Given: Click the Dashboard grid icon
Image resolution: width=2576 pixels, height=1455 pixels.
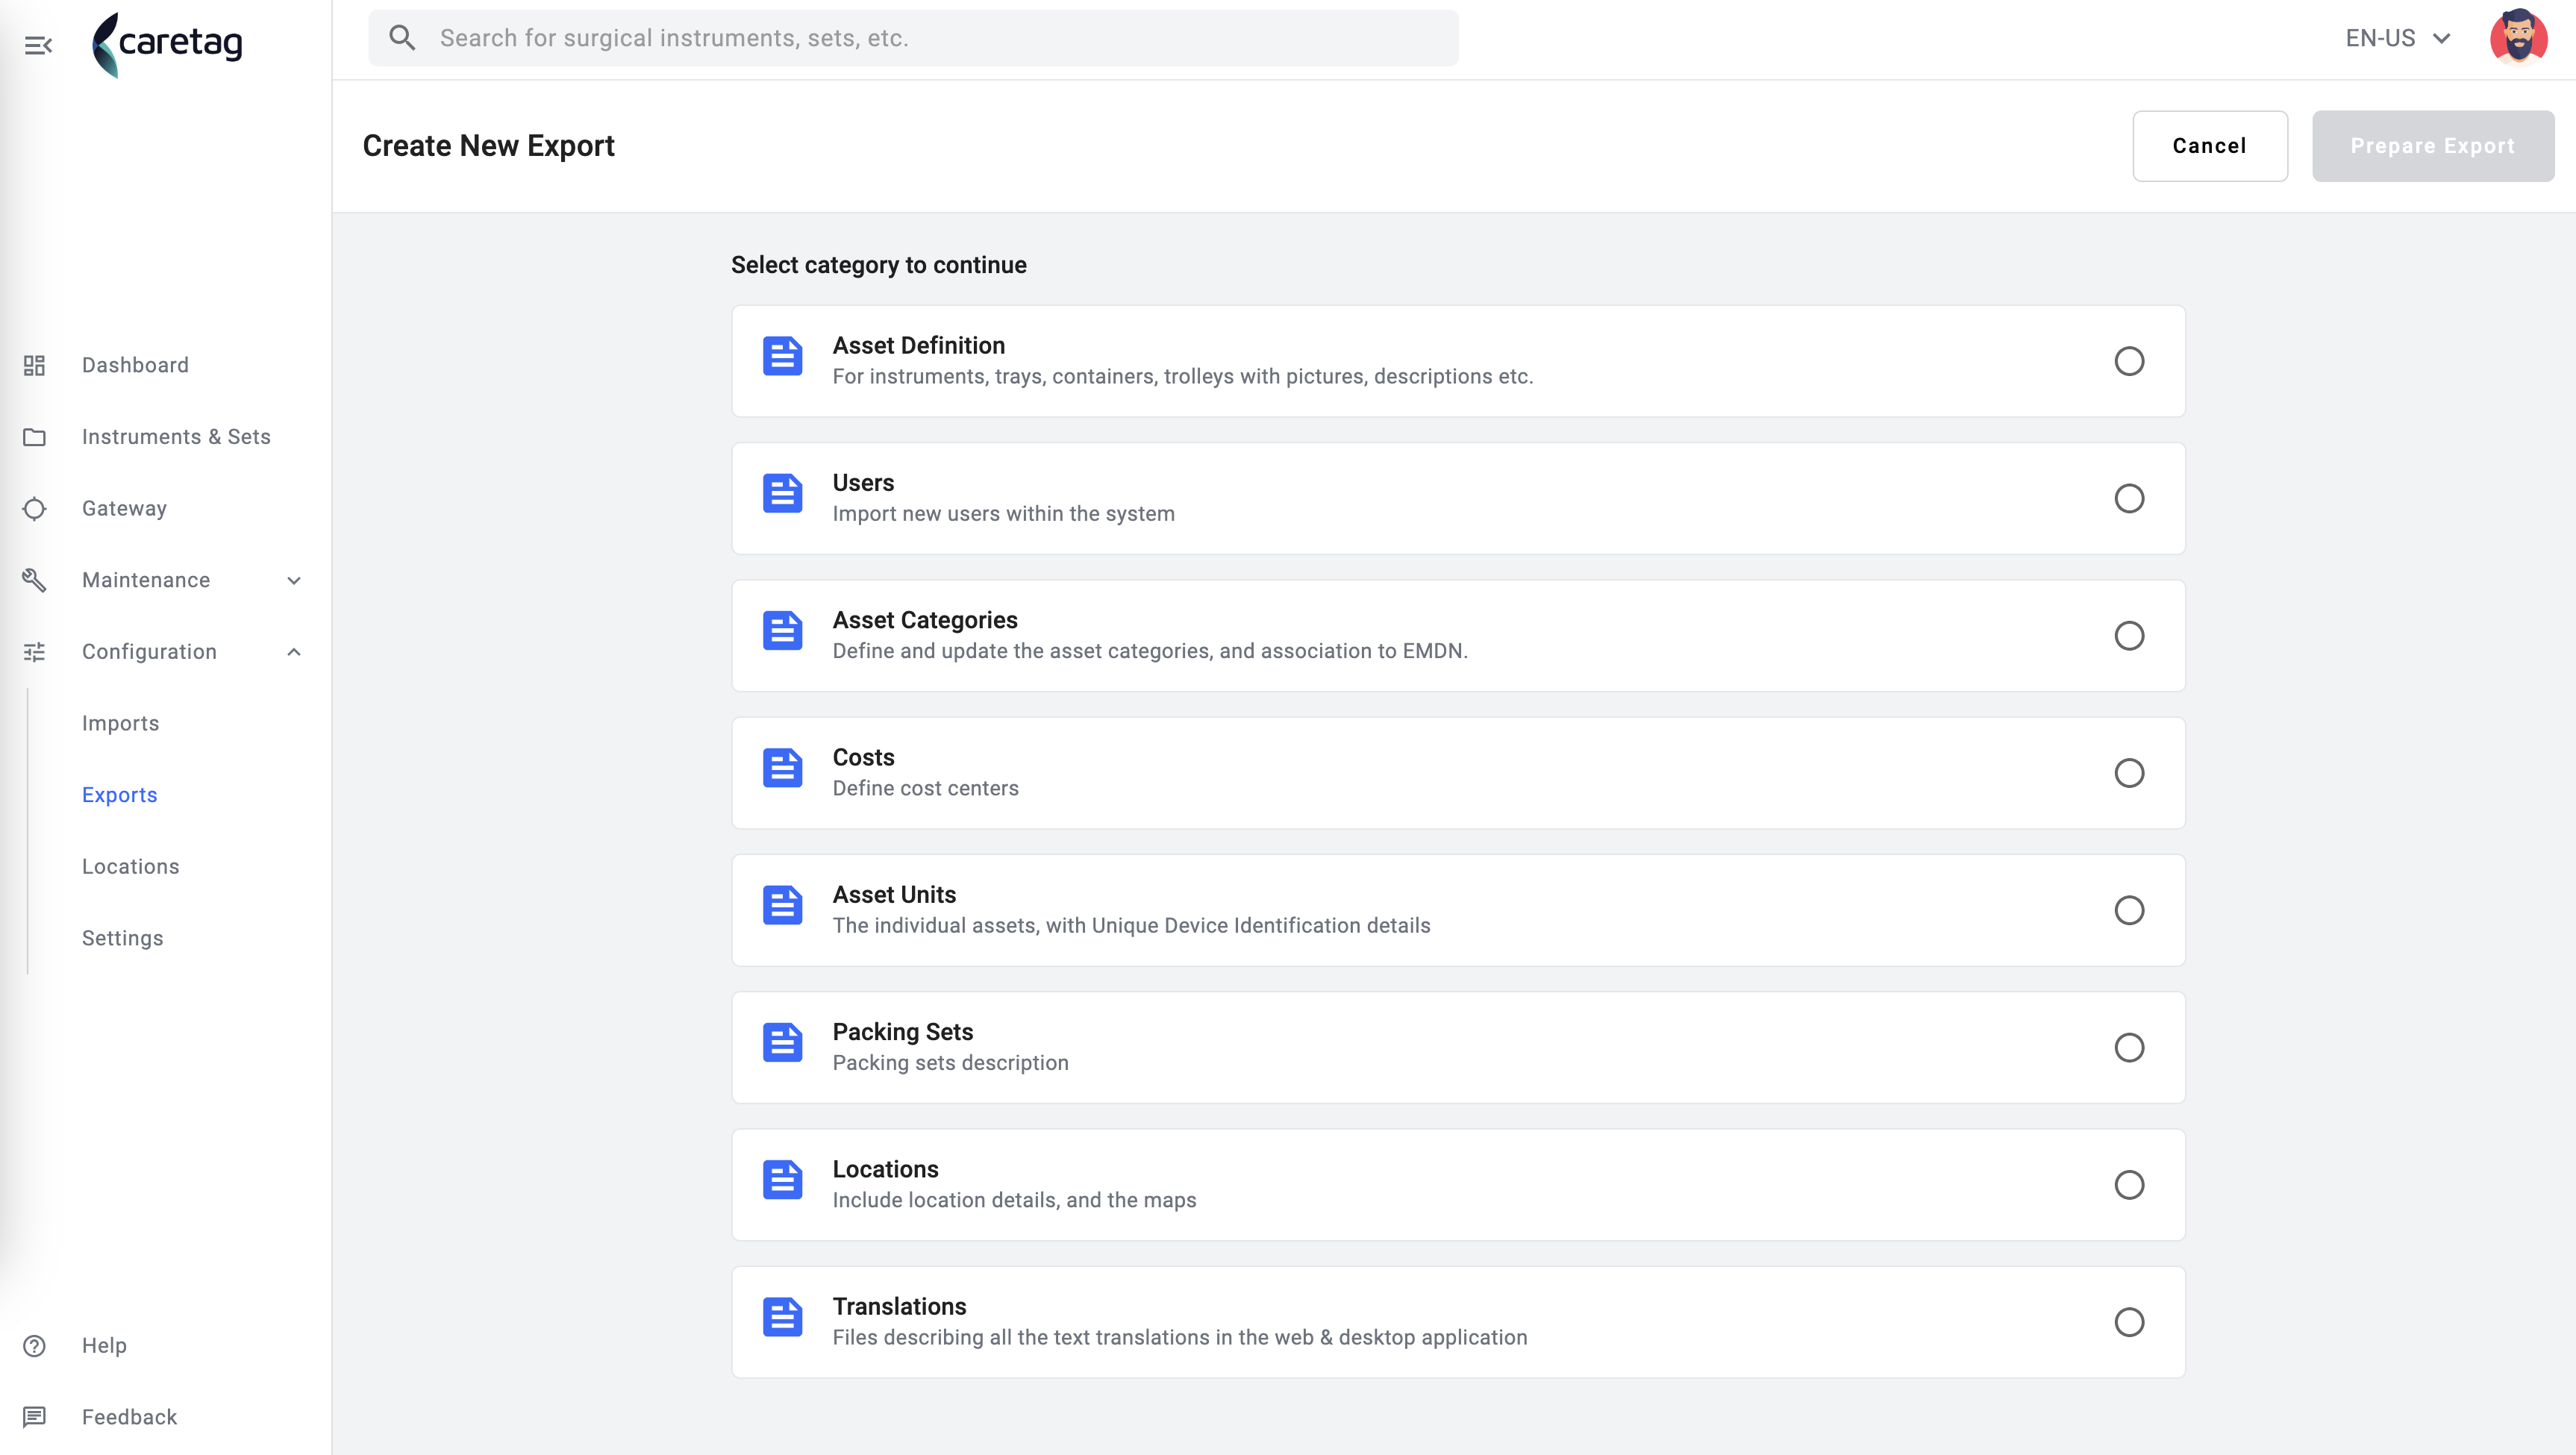Looking at the screenshot, I should click(35, 365).
